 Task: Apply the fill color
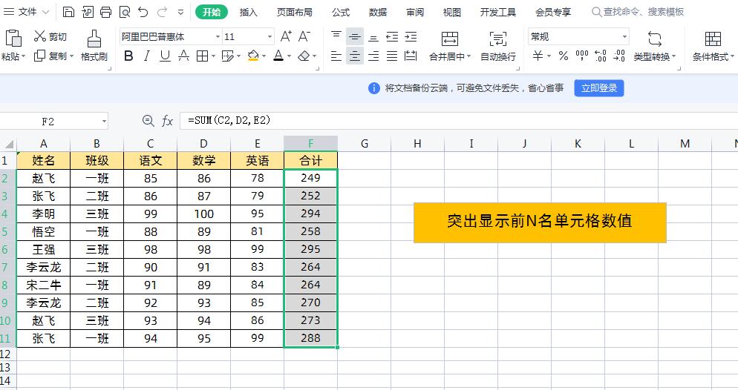tap(253, 56)
